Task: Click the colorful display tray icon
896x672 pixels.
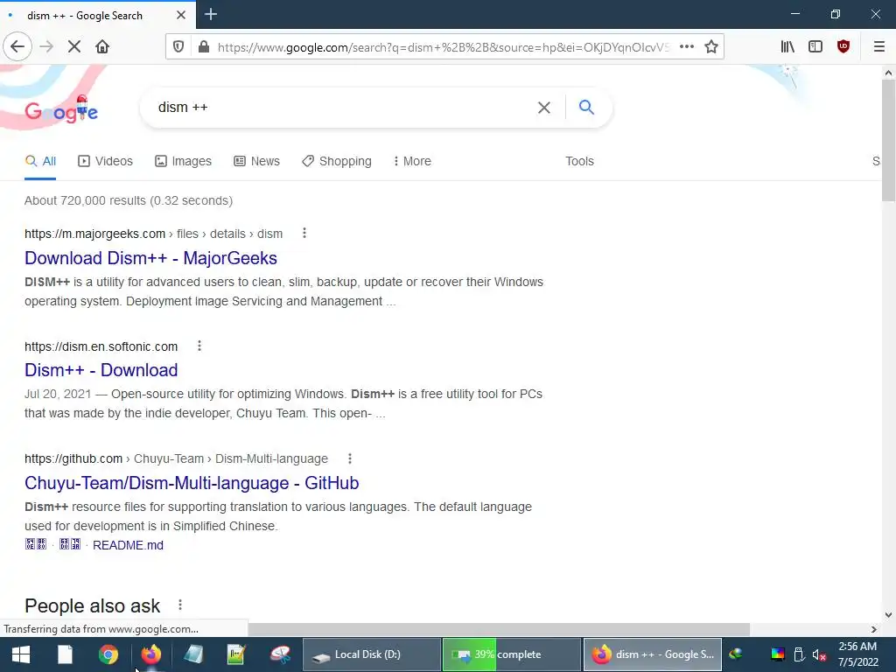Action: pyautogui.click(x=778, y=654)
